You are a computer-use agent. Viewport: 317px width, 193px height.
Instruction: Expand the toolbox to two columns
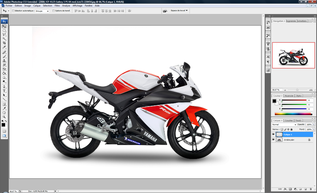pos(2,16)
